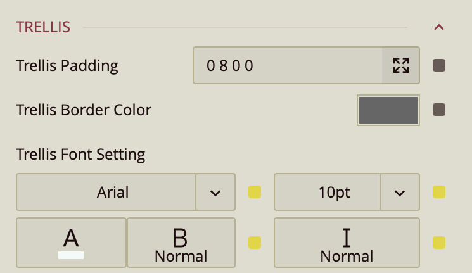Toggle gray square beside Trellis Border Color
The height and width of the screenshot is (273, 472).
pos(438,110)
